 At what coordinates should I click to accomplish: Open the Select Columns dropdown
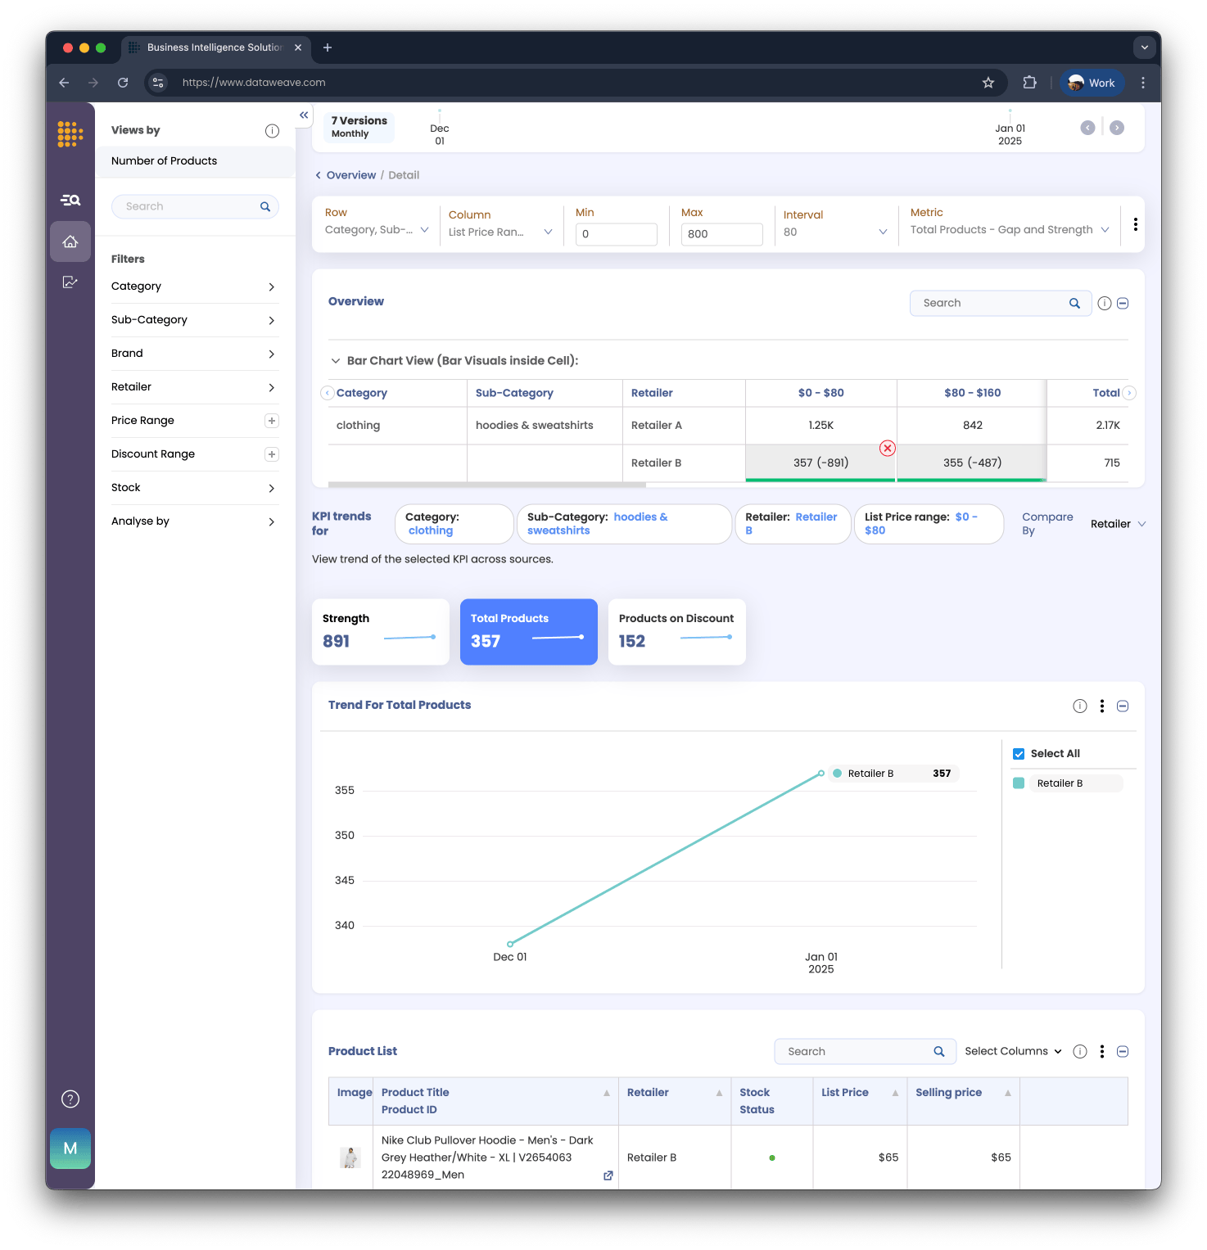[1012, 1051]
